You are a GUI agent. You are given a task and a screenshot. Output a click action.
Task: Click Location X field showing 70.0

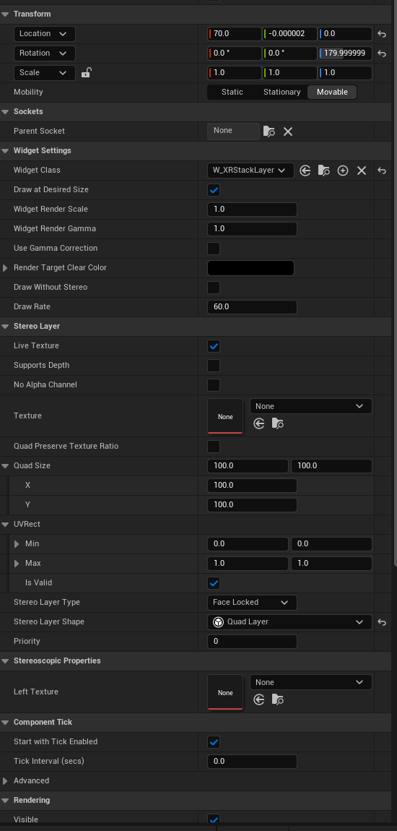click(x=235, y=34)
